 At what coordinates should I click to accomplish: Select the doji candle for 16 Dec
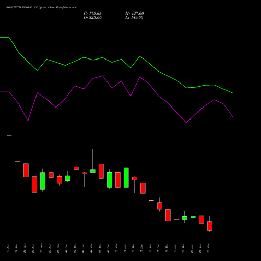tap(151, 201)
